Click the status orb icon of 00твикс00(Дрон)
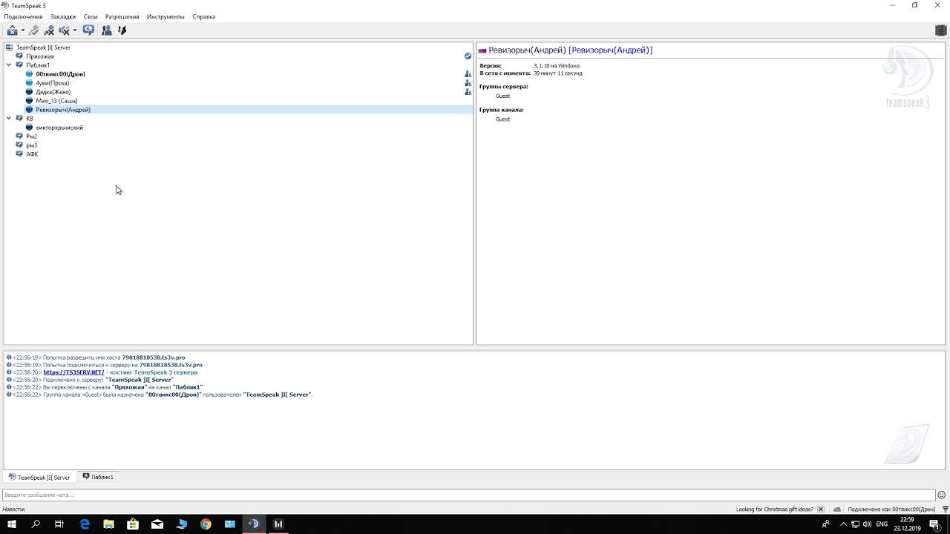This screenshot has width=950, height=534. point(30,74)
